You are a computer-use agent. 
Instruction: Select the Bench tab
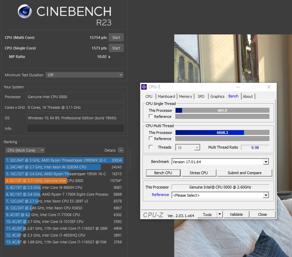(x=233, y=96)
